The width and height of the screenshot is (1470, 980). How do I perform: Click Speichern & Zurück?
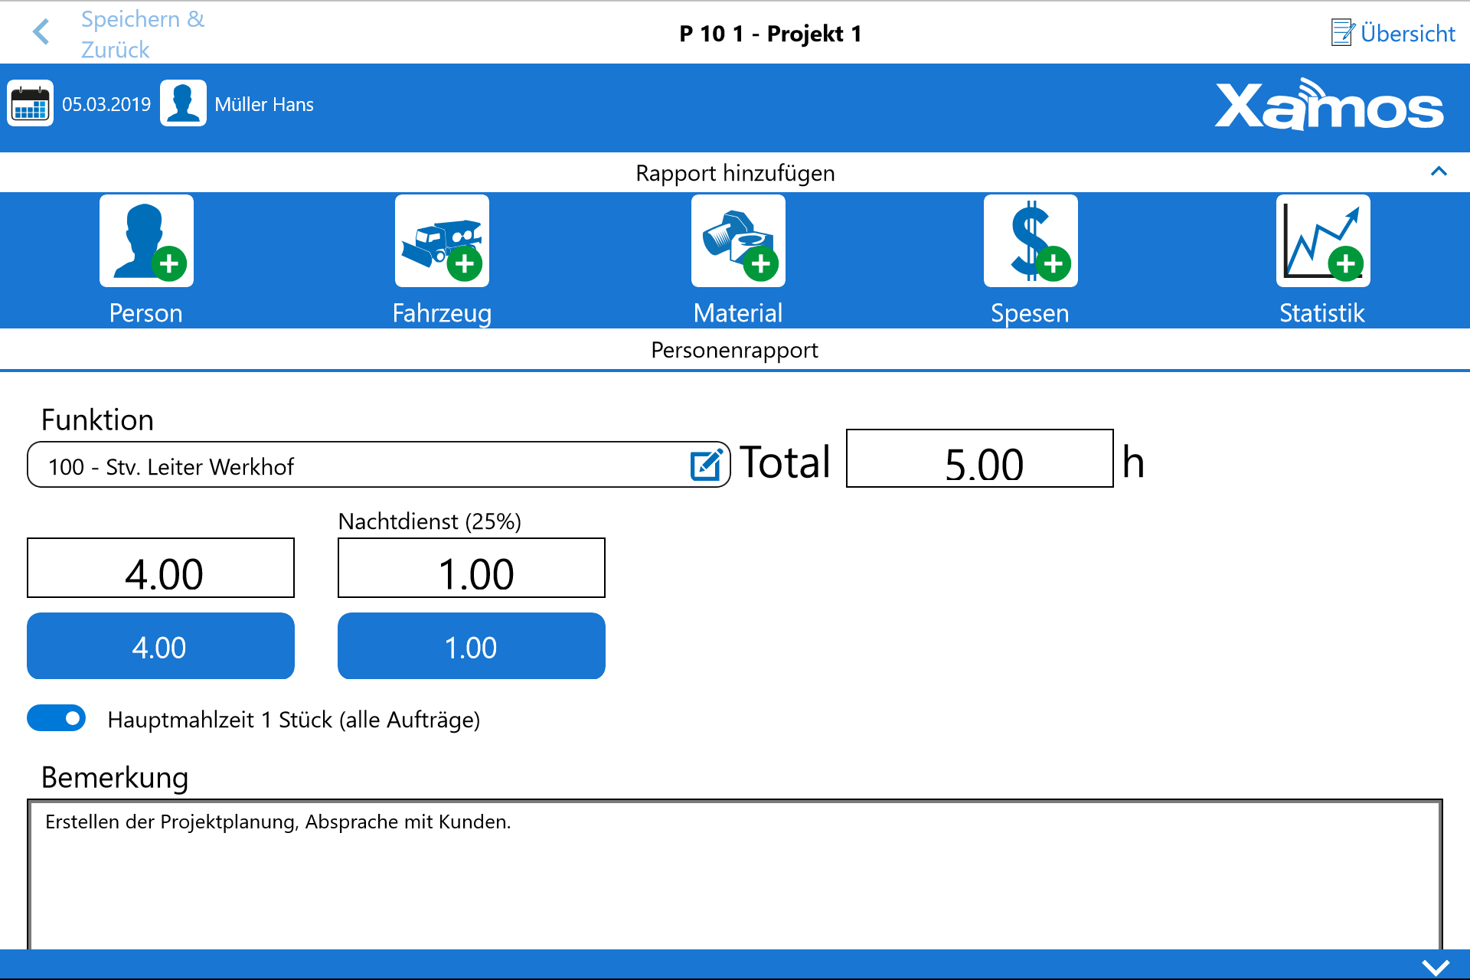(142, 34)
